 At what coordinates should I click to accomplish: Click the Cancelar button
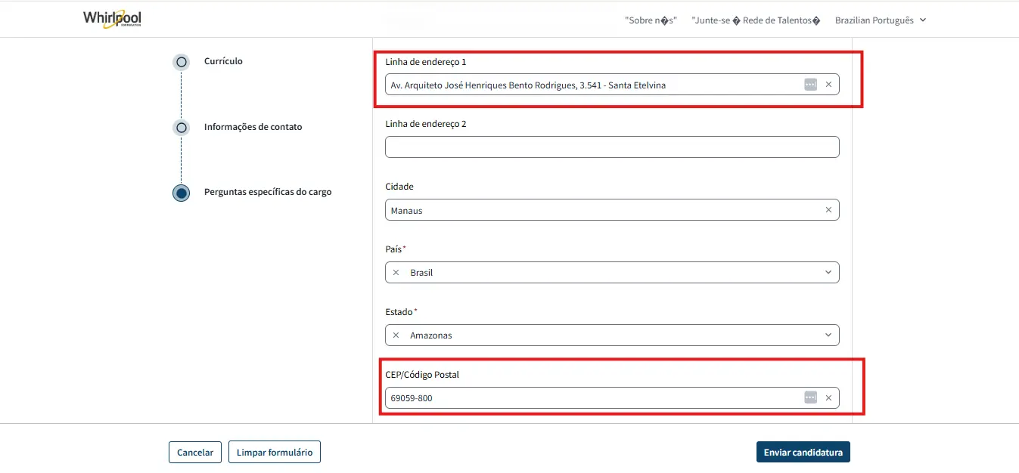pyautogui.click(x=195, y=453)
